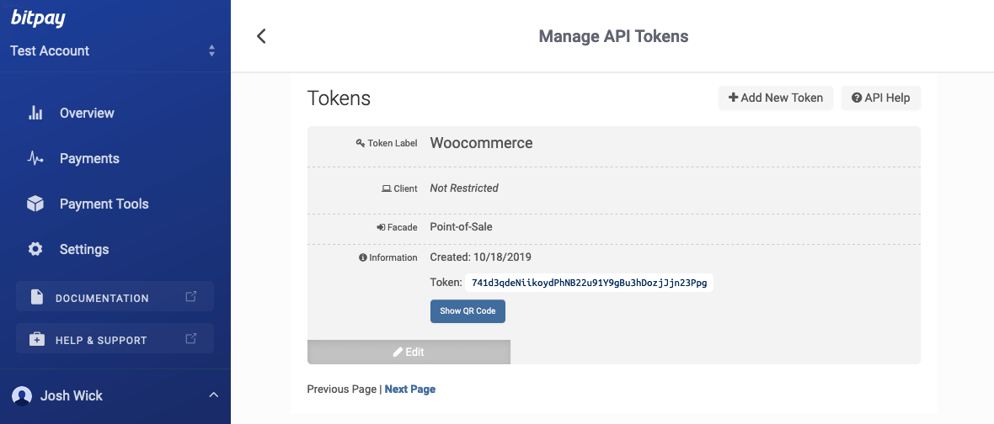The height and width of the screenshot is (424, 994).
Task: Click the Payment Tools cube icon
Action: [35, 204]
